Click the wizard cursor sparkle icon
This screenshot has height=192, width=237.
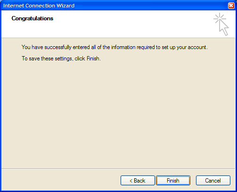(x=221, y=24)
